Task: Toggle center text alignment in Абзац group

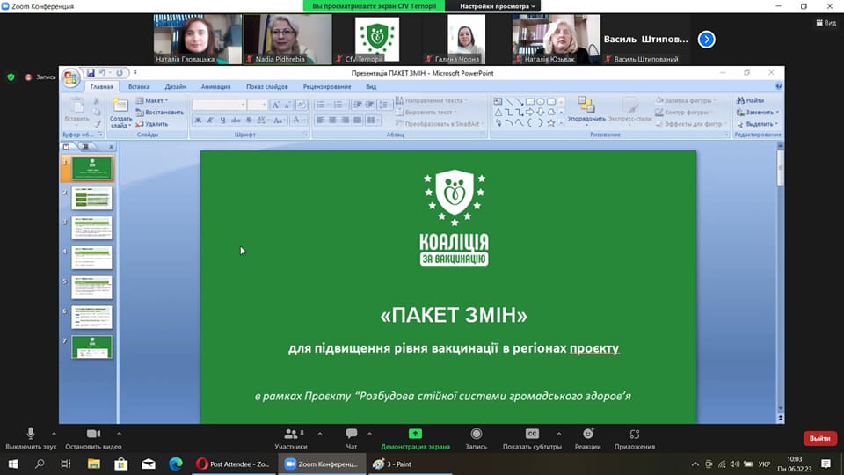Action: pos(332,121)
